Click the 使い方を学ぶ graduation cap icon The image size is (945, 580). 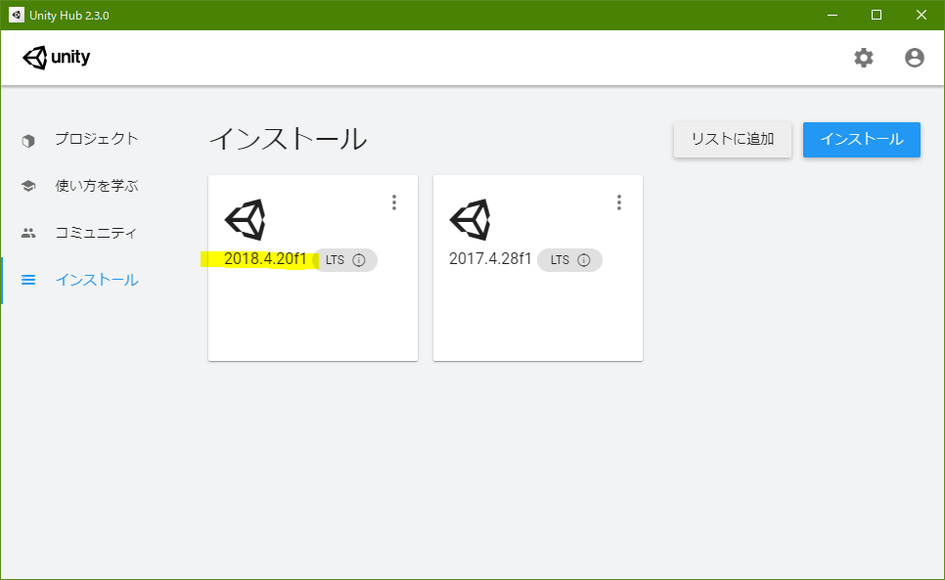pyautogui.click(x=28, y=186)
